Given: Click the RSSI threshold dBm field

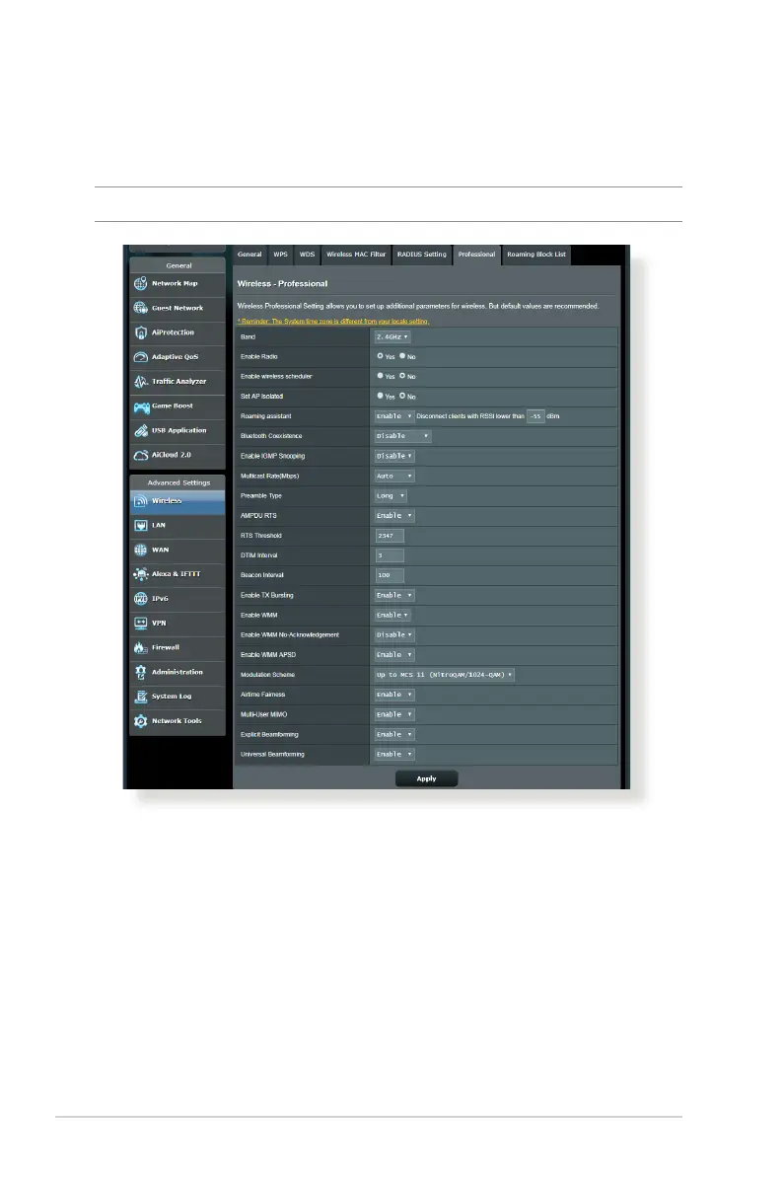Looking at the screenshot, I should pyautogui.click(x=535, y=416).
